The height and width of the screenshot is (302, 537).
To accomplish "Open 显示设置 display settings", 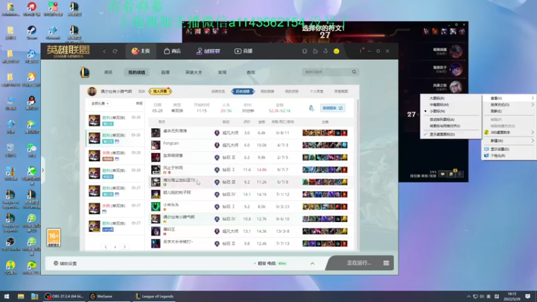I will coord(509,149).
